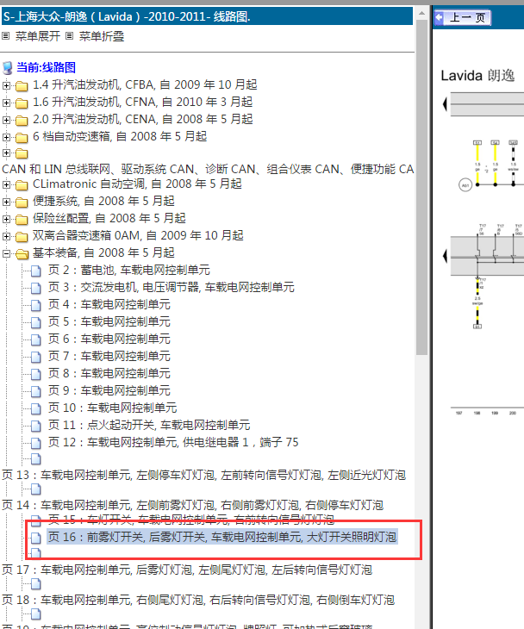Click page icon of 页 7

point(36,357)
